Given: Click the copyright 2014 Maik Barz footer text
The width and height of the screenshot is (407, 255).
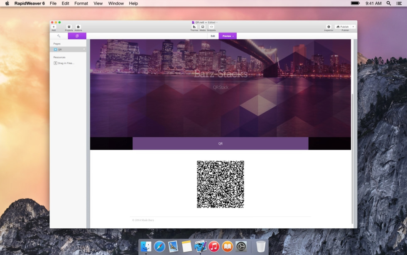Looking at the screenshot, I should click(143, 220).
